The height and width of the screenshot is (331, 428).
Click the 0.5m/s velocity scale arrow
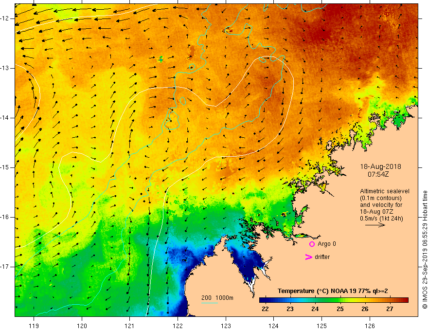coord(375,225)
